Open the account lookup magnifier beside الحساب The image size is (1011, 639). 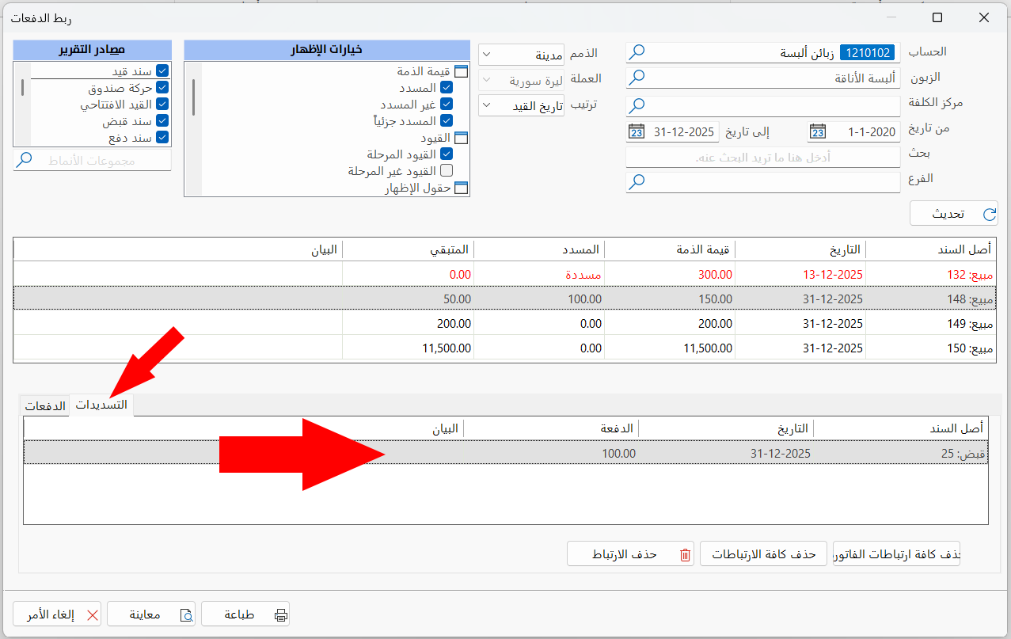[637, 52]
